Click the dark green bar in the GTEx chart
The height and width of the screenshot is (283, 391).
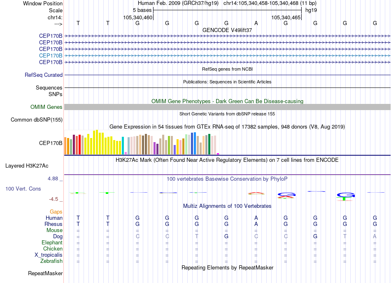click(209, 144)
